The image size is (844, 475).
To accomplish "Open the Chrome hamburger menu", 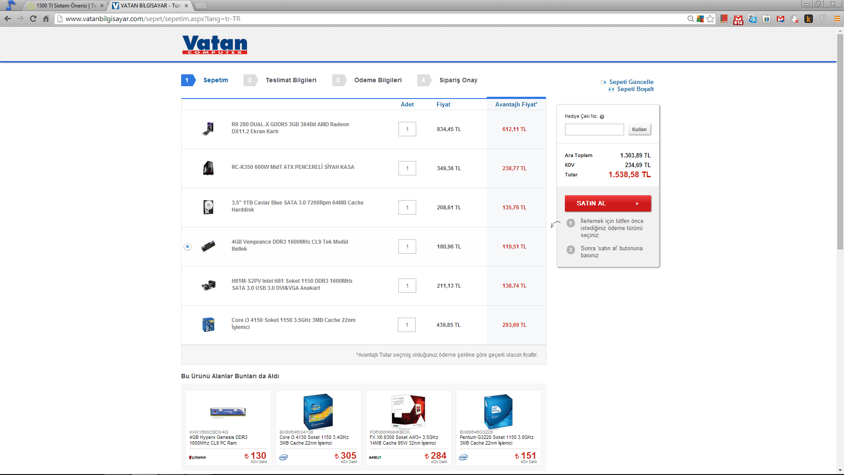I will pos(837,19).
